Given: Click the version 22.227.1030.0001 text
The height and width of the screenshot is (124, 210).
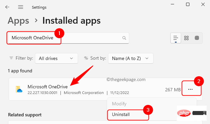Looking at the screenshot, I should point(43,93).
